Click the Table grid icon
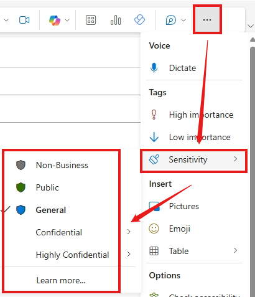Image resolution: width=255 pixels, height=297 pixels. (154, 251)
